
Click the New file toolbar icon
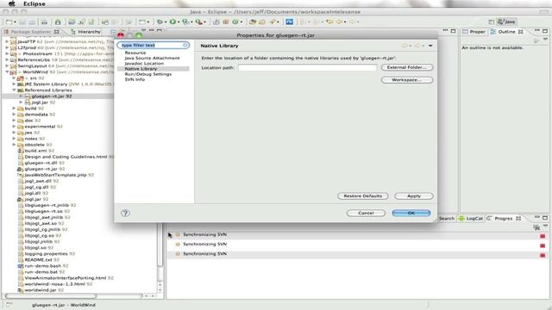(x=9, y=22)
